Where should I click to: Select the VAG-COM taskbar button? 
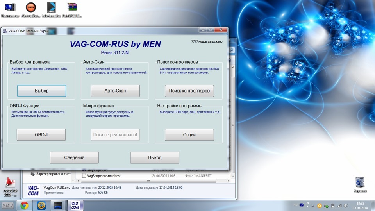coord(75,206)
